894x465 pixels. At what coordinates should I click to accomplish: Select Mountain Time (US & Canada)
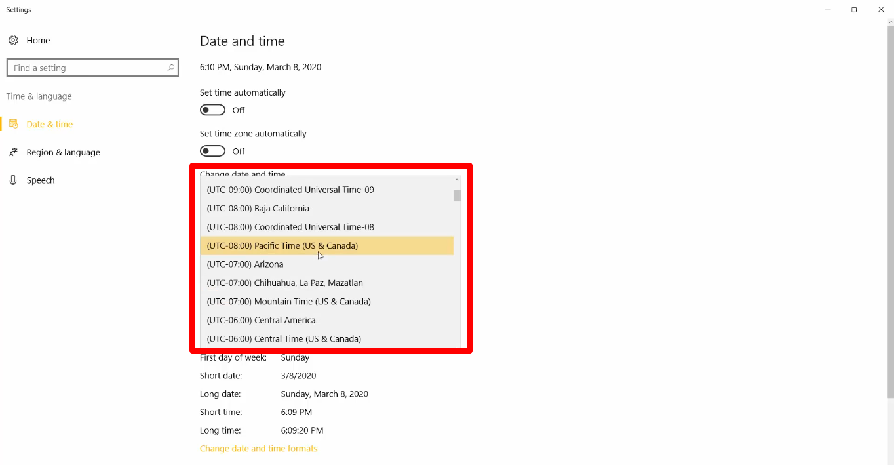point(289,301)
